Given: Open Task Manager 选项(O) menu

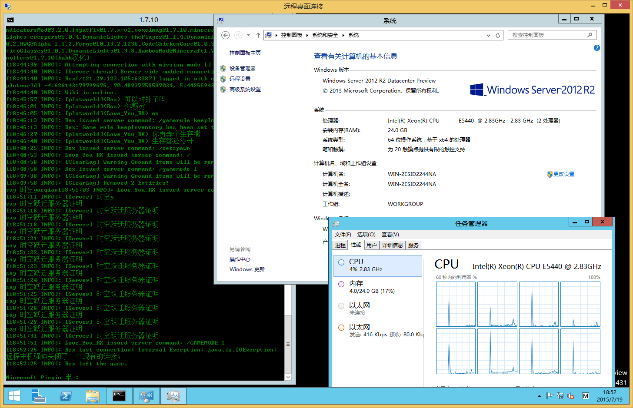Looking at the screenshot, I should (x=366, y=234).
